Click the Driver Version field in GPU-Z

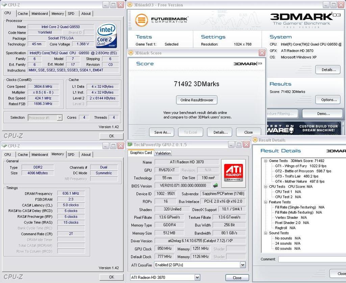click(x=200, y=241)
